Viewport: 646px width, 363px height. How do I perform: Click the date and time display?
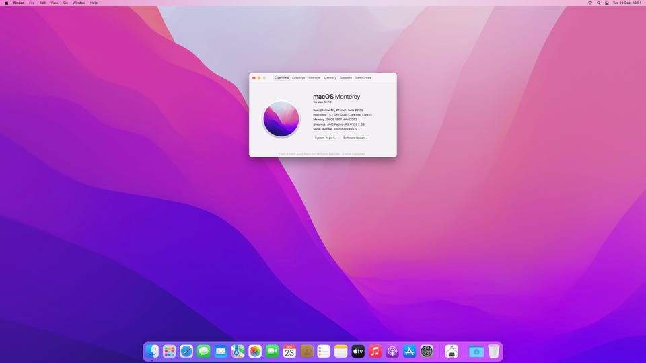(625, 3)
